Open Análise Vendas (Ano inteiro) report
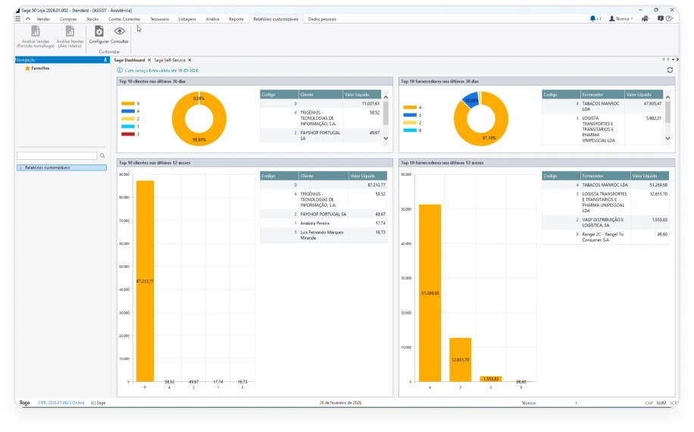 click(70, 36)
